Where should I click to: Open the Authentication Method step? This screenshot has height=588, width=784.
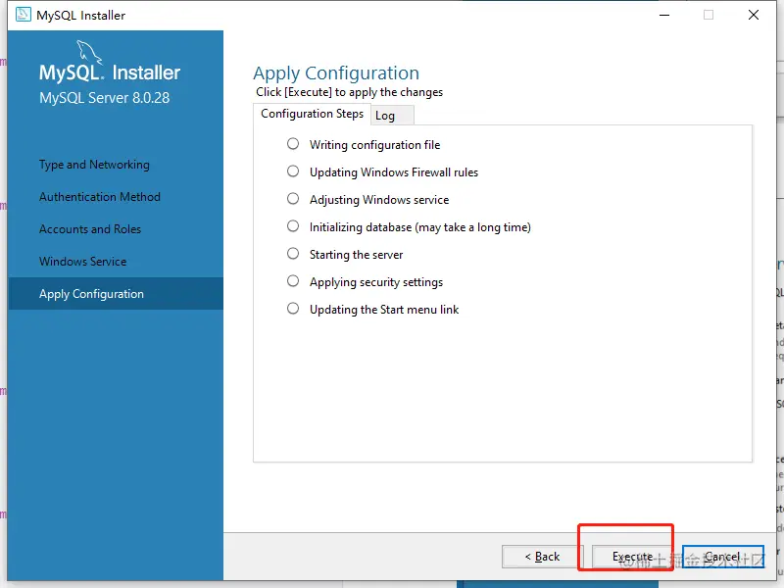pos(100,197)
